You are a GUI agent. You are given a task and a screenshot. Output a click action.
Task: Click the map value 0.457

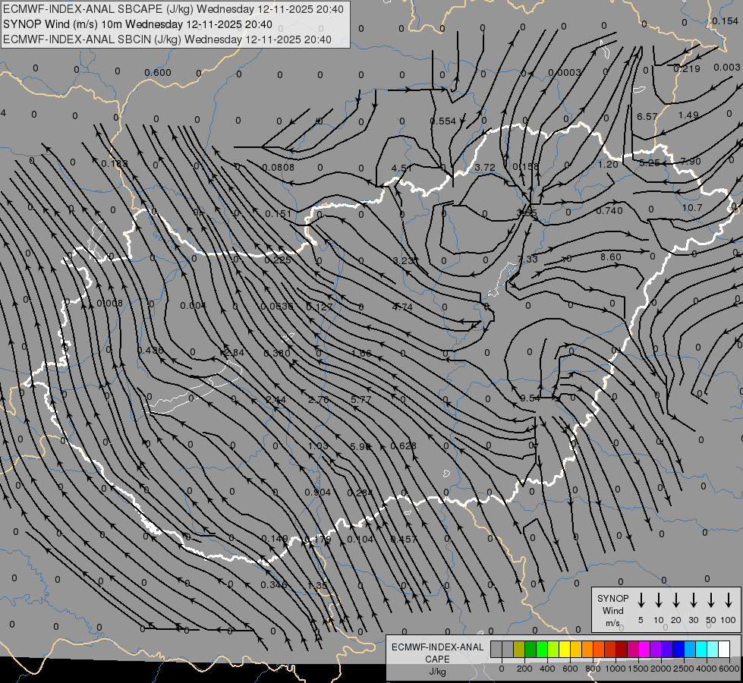(404, 540)
